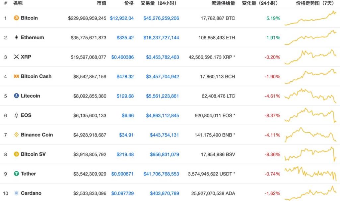Click the Litecoin logo icon

(16, 96)
